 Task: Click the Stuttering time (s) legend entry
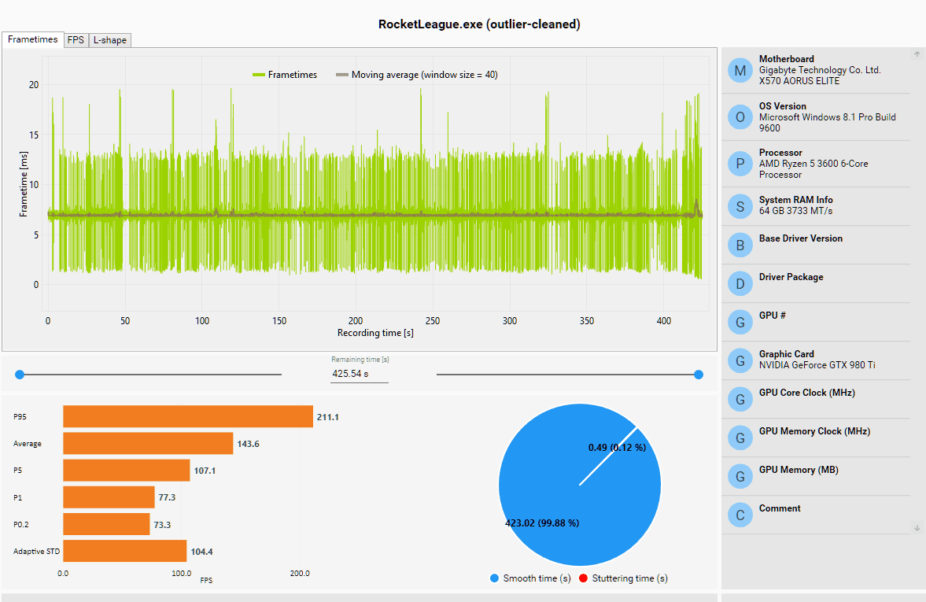(x=624, y=578)
